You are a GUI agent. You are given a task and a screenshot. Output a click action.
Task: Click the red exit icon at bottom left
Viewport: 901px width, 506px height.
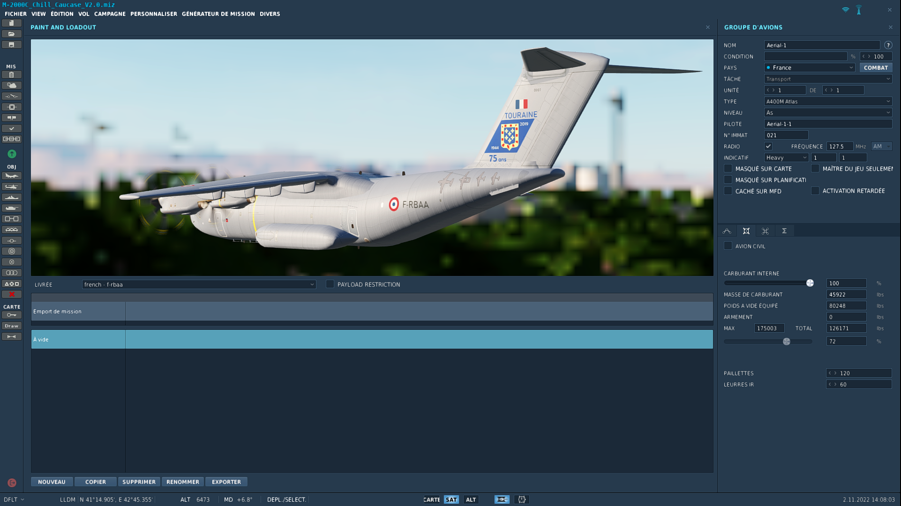point(12,483)
